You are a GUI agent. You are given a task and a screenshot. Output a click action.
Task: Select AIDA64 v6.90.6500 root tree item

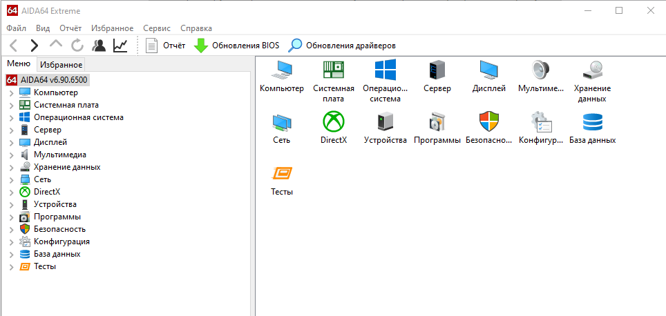[48, 80]
